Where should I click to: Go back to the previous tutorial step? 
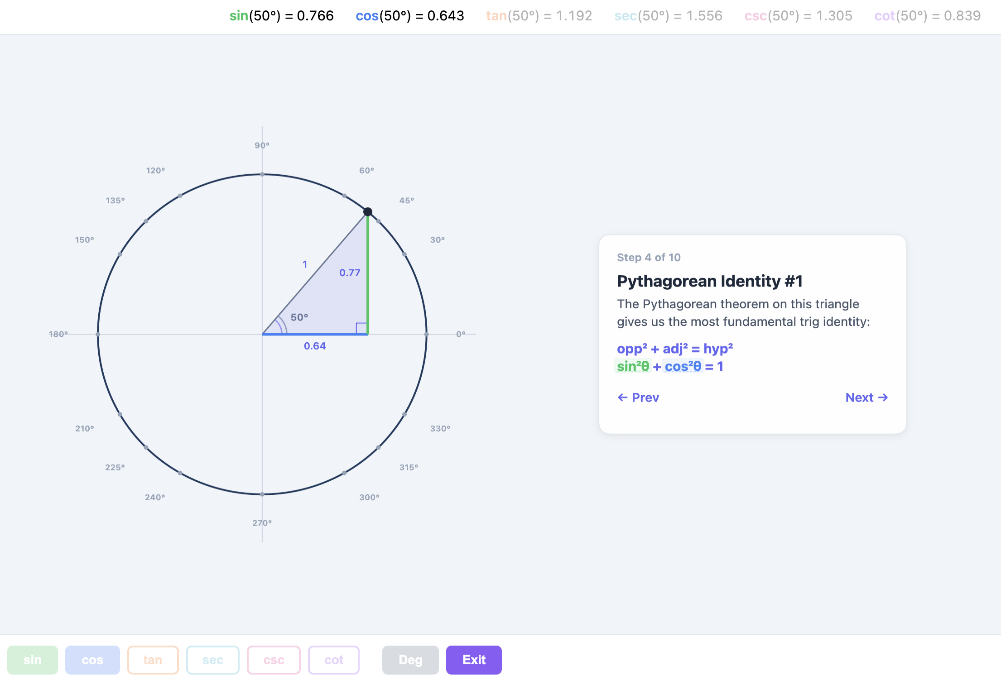pos(638,397)
